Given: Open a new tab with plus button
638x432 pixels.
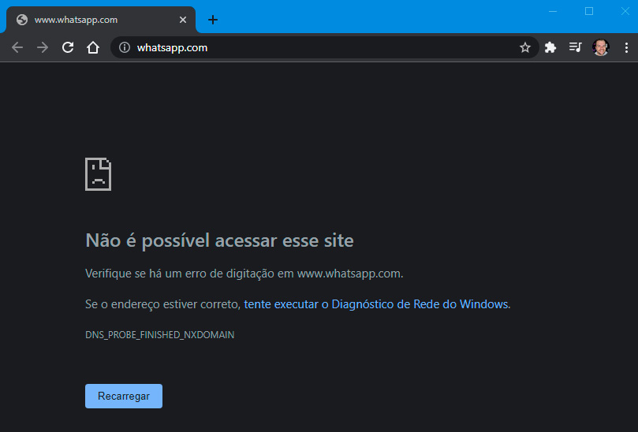Looking at the screenshot, I should coord(212,20).
